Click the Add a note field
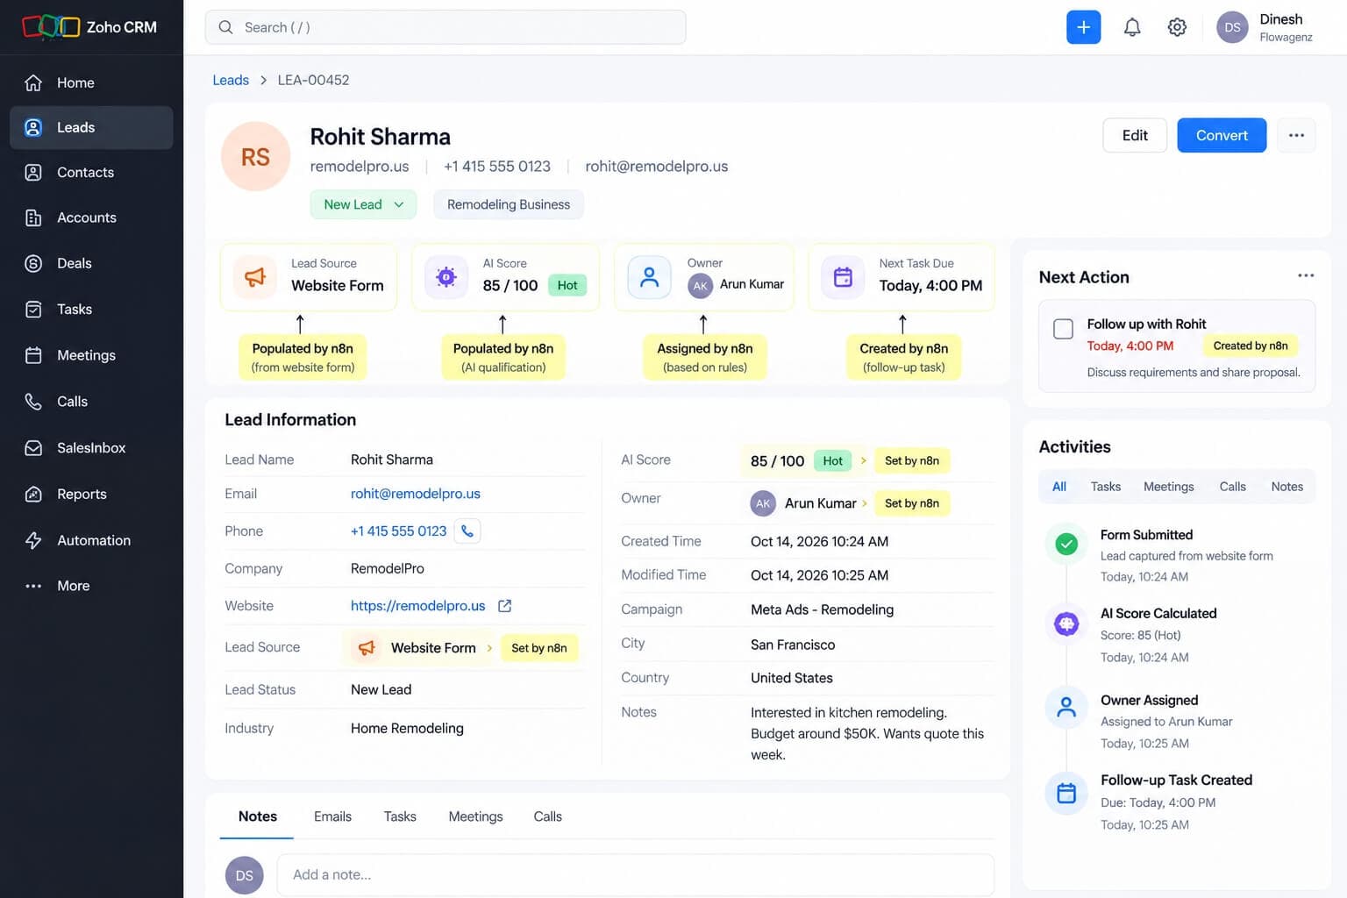Image resolution: width=1347 pixels, height=898 pixels. (636, 875)
